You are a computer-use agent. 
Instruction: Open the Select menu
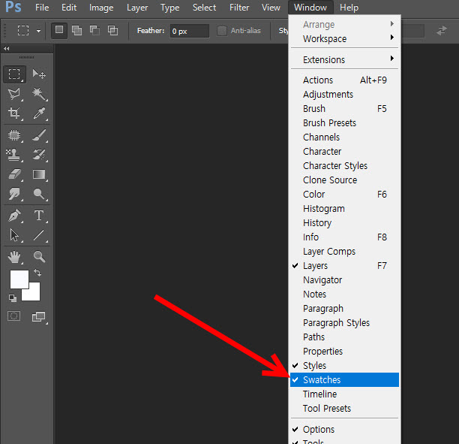tap(204, 8)
